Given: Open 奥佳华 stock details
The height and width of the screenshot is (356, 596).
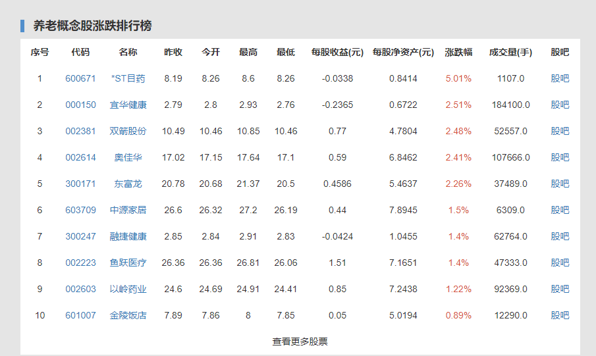Looking at the screenshot, I should click(x=128, y=157).
